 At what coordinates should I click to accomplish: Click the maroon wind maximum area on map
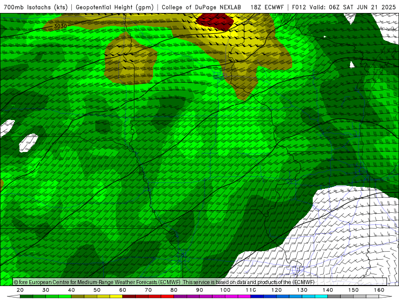215,21
